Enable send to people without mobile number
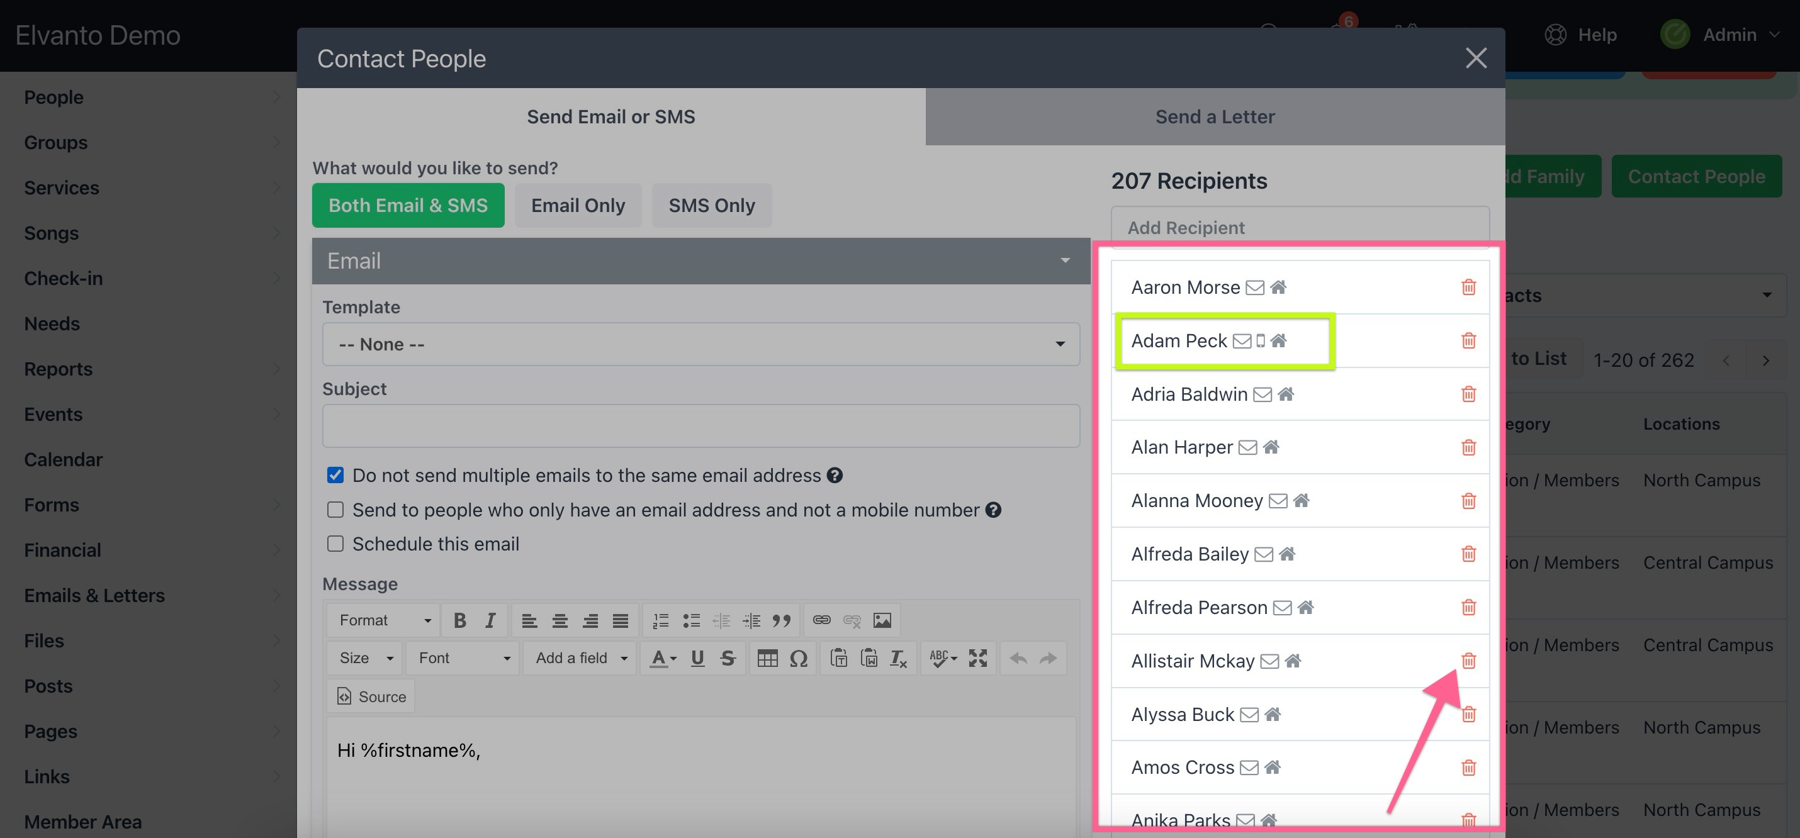1800x838 pixels. tap(335, 510)
